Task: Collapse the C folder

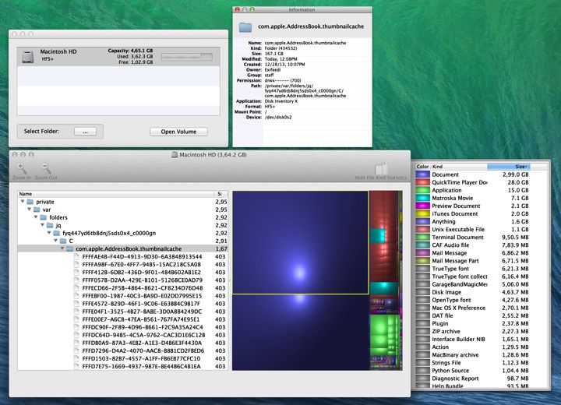Action: tap(56, 241)
